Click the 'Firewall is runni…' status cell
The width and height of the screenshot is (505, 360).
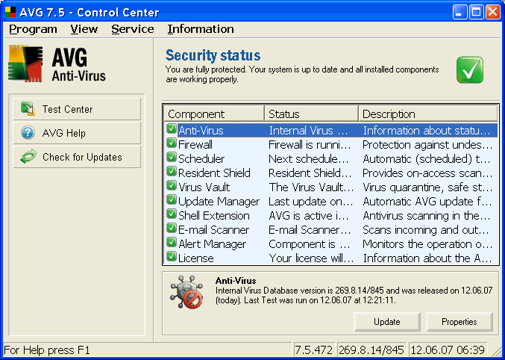(310, 145)
